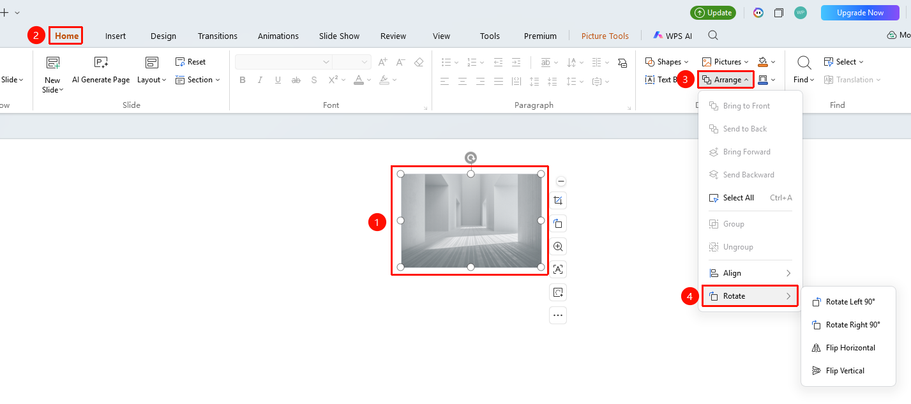Toggle Superscript formatting
The image size is (911, 404).
333,80
